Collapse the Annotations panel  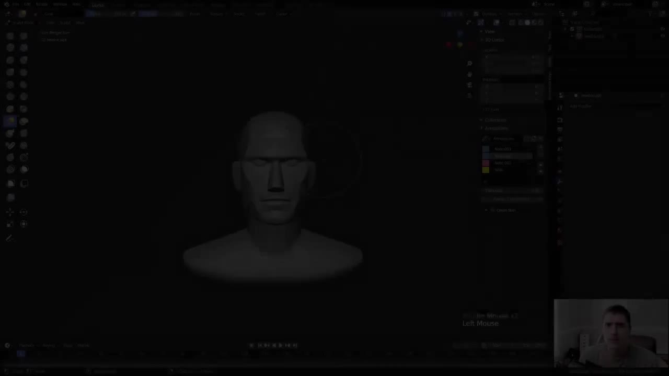[495, 128]
